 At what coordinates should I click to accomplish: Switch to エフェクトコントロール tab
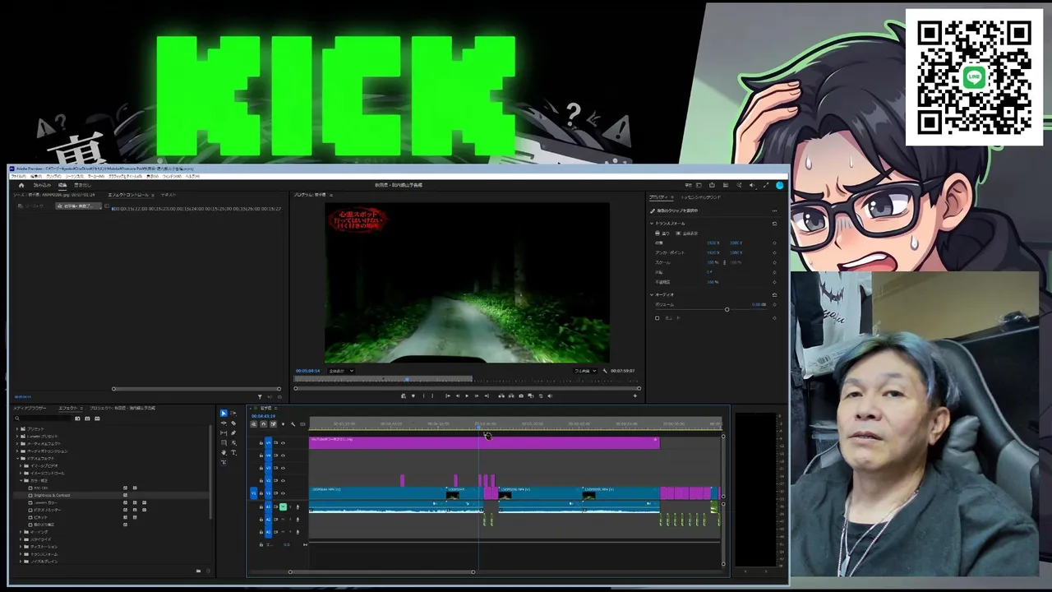coord(128,195)
